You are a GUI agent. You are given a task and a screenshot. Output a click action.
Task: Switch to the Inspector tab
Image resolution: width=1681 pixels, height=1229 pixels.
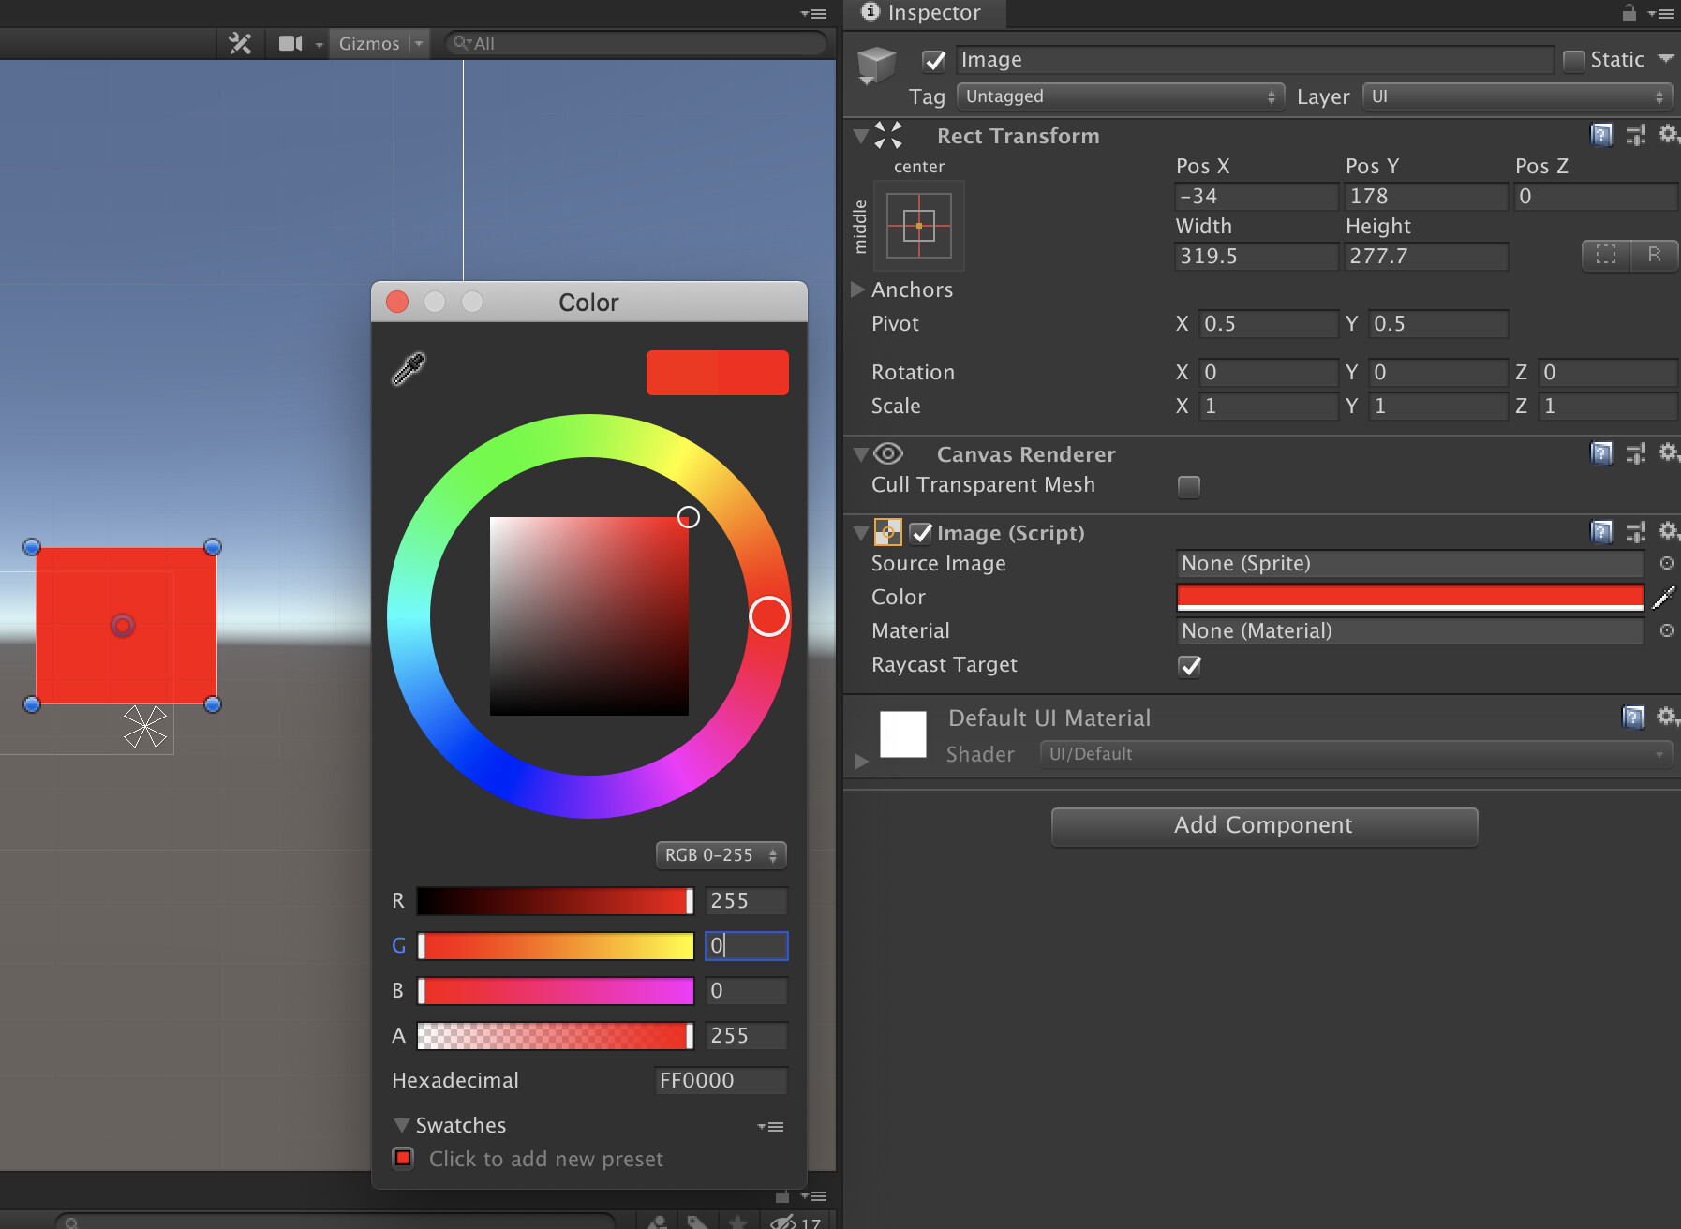(925, 13)
